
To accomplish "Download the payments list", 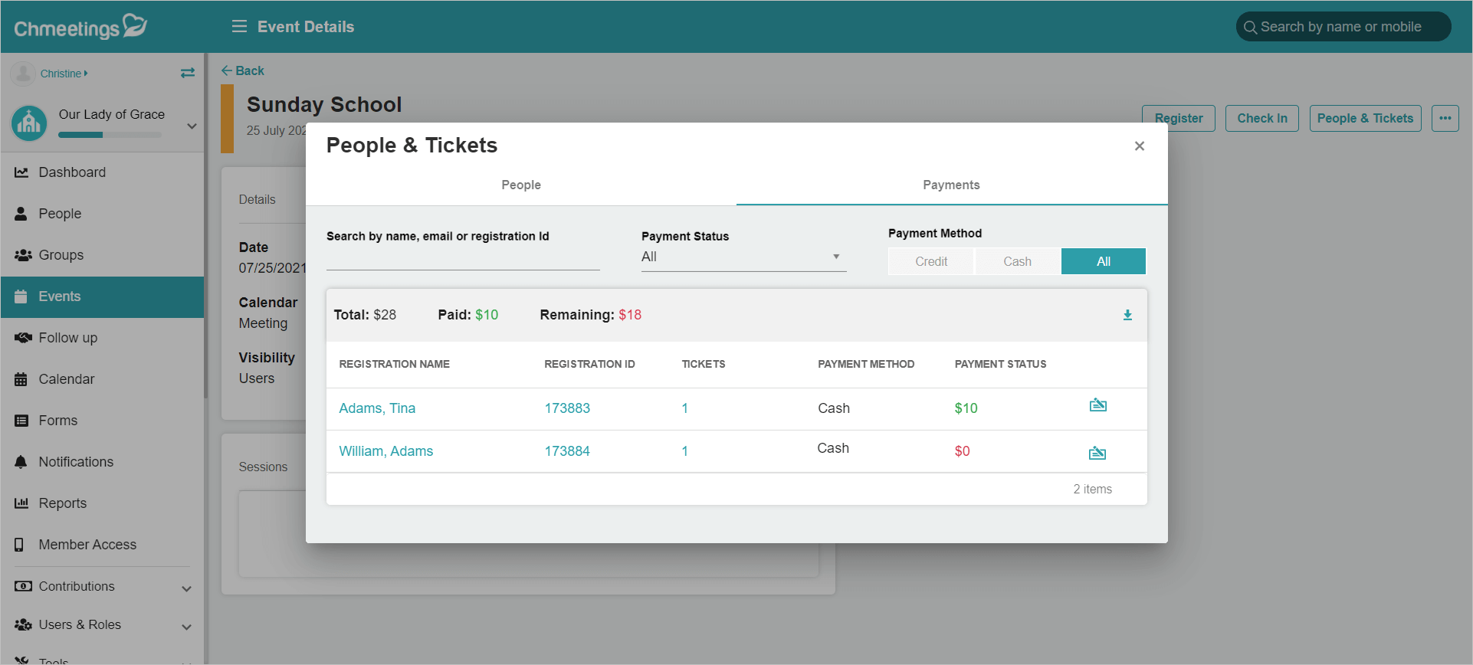I will click(x=1127, y=315).
